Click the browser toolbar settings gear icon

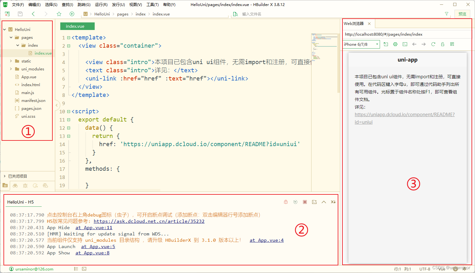[395, 44]
